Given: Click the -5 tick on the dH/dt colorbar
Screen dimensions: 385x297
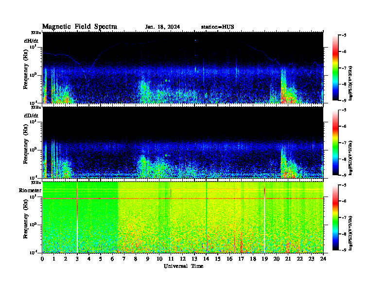Looking at the screenshot, I should [344, 35].
